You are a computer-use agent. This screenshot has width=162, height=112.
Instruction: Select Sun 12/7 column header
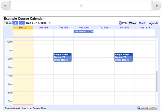(23, 27)
